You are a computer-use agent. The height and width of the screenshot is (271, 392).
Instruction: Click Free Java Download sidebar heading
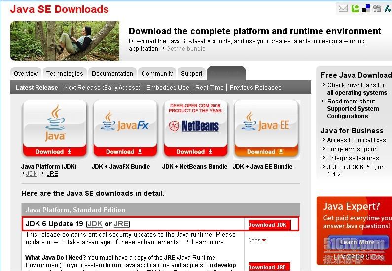click(x=356, y=75)
